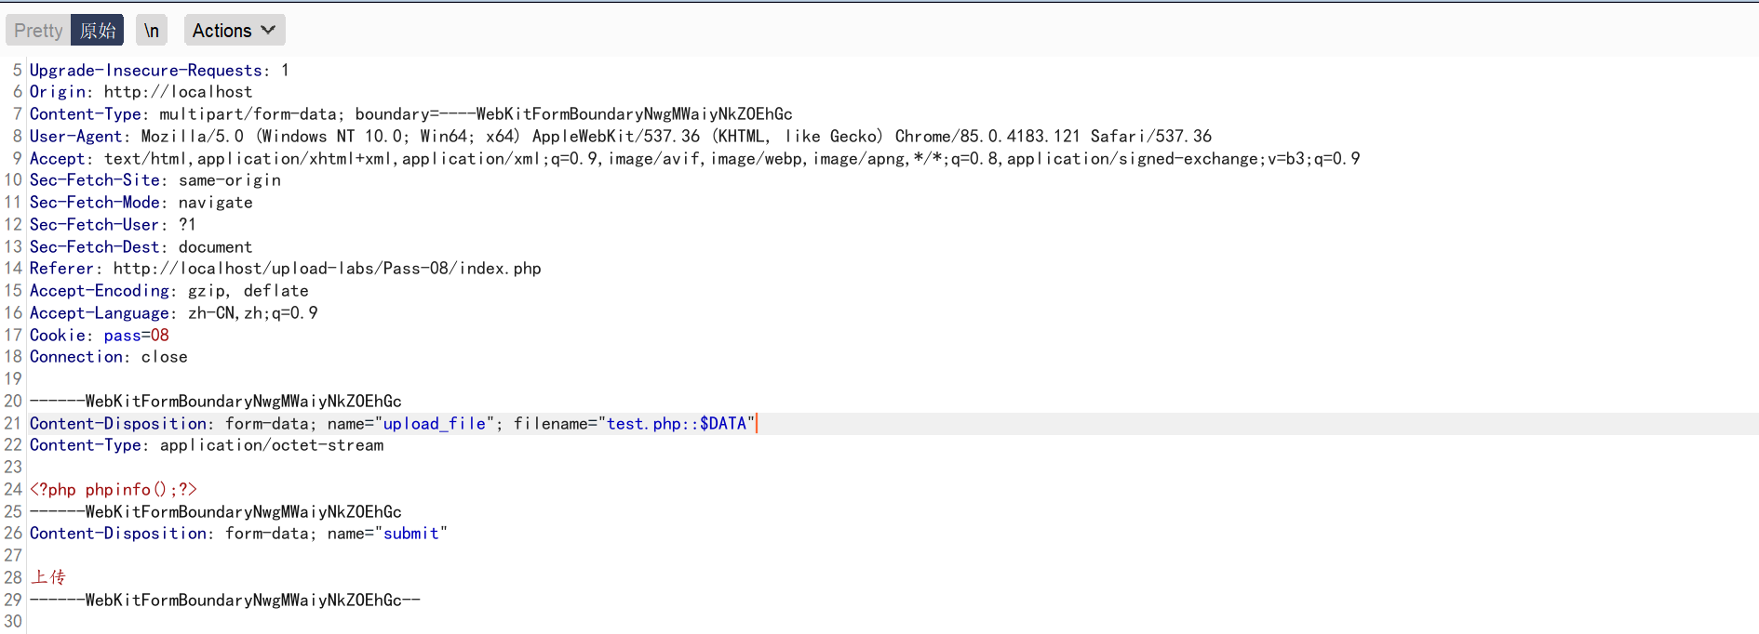Toggle the \n non-printable characters button

pyautogui.click(x=151, y=31)
